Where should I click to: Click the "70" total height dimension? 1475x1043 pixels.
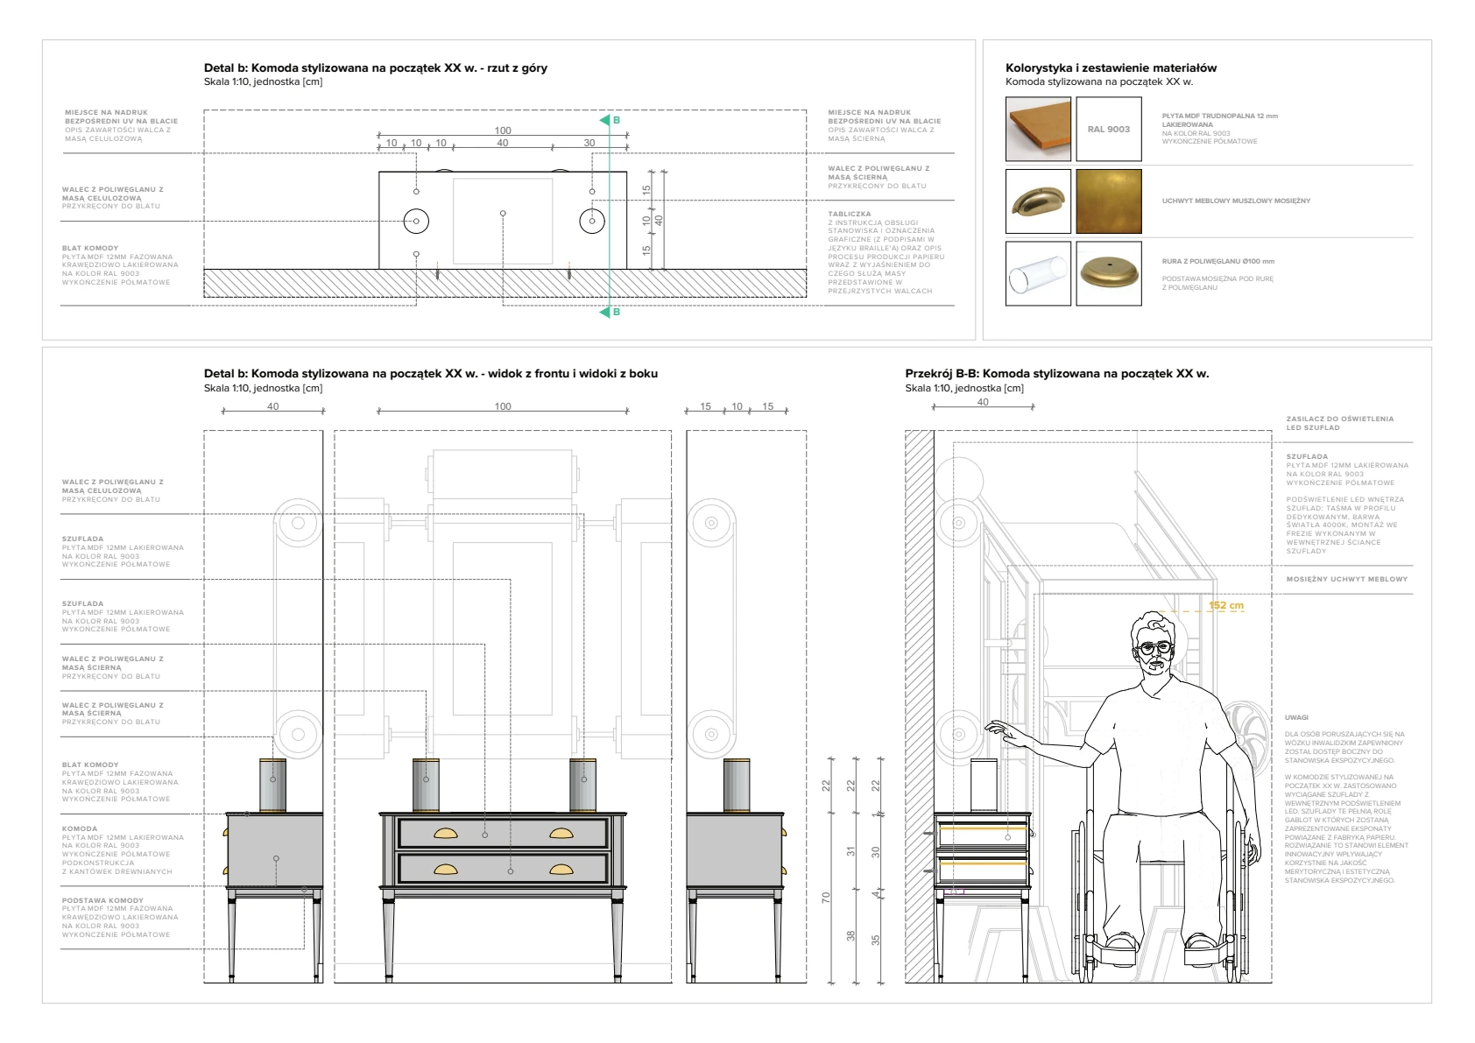click(826, 897)
